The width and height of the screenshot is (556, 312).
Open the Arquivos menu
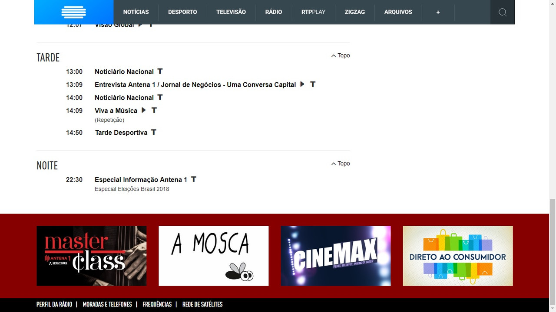pyautogui.click(x=398, y=12)
